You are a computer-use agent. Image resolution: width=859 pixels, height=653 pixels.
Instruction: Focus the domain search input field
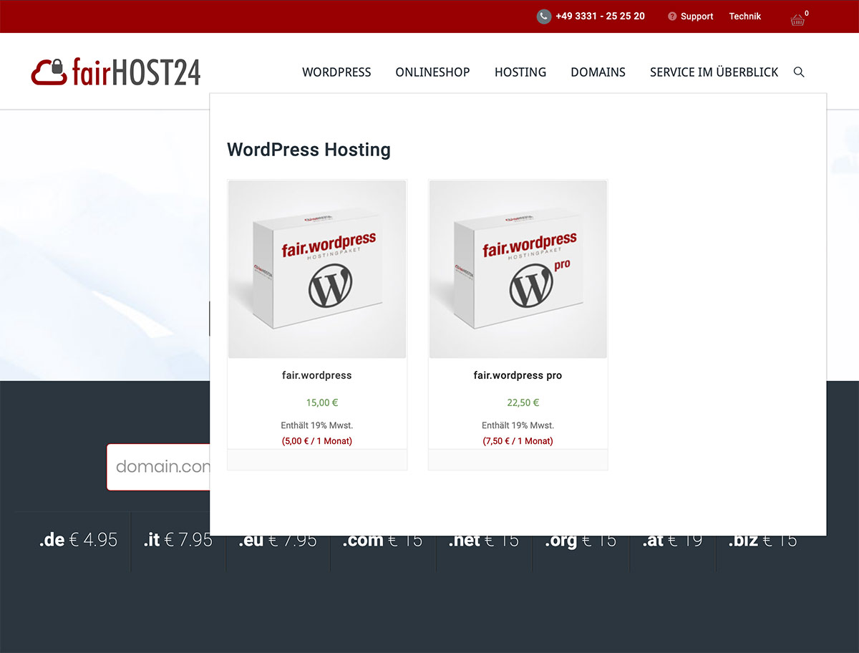[159, 467]
